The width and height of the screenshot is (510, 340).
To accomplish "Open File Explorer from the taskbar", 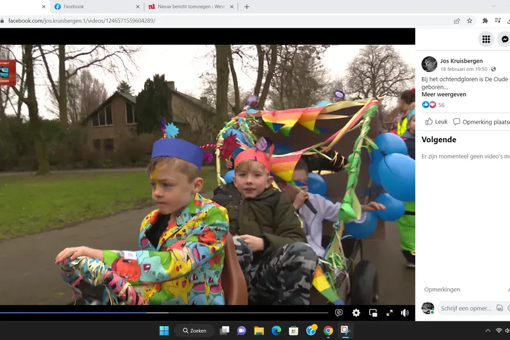I will (259, 331).
